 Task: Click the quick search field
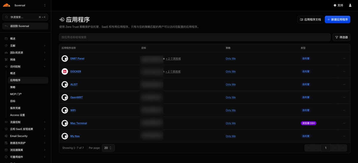pos(25,17)
